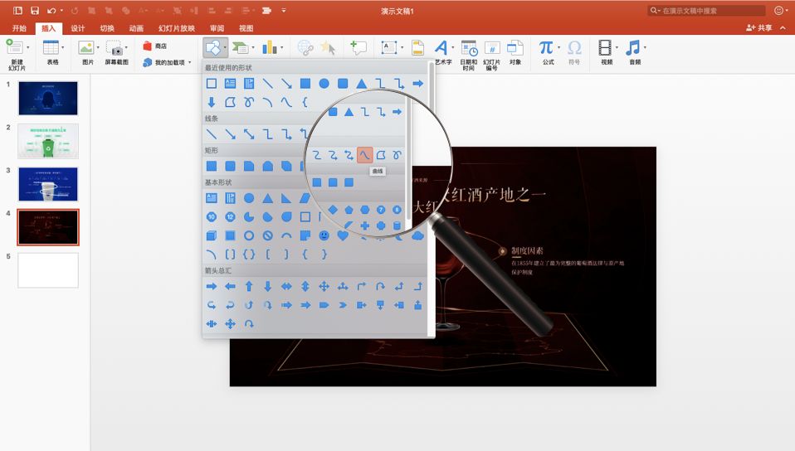Viewport: 795px width, 451px height.
Task: Select the rounded rectangle in the 矩形 section
Action: [230, 166]
